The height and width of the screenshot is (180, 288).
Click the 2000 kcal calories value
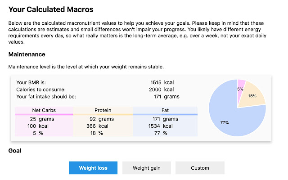click(x=162, y=90)
